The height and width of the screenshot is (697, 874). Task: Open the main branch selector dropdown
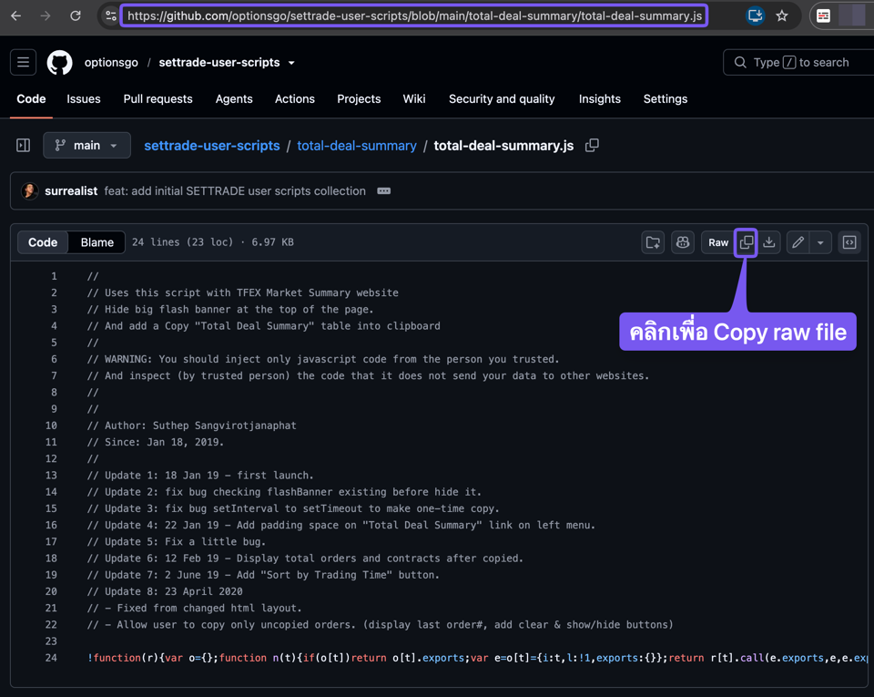pyautogui.click(x=86, y=145)
